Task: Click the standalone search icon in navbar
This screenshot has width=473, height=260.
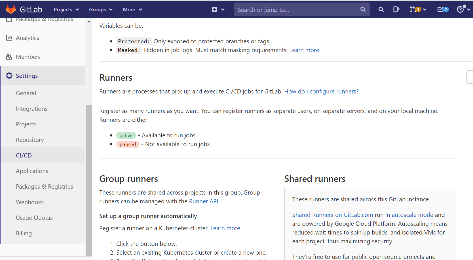Action: (x=381, y=10)
